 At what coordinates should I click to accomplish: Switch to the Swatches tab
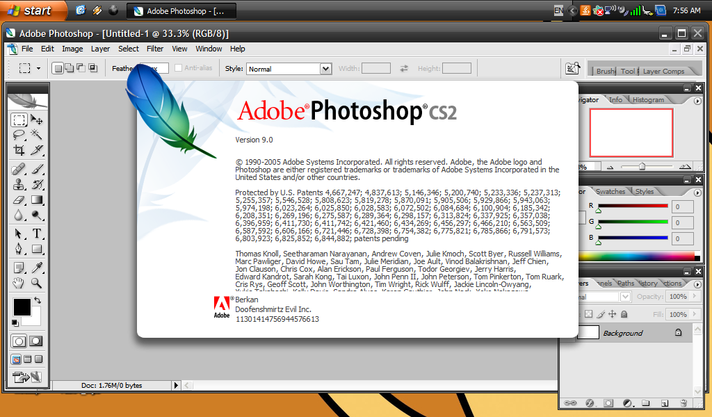coord(610,192)
